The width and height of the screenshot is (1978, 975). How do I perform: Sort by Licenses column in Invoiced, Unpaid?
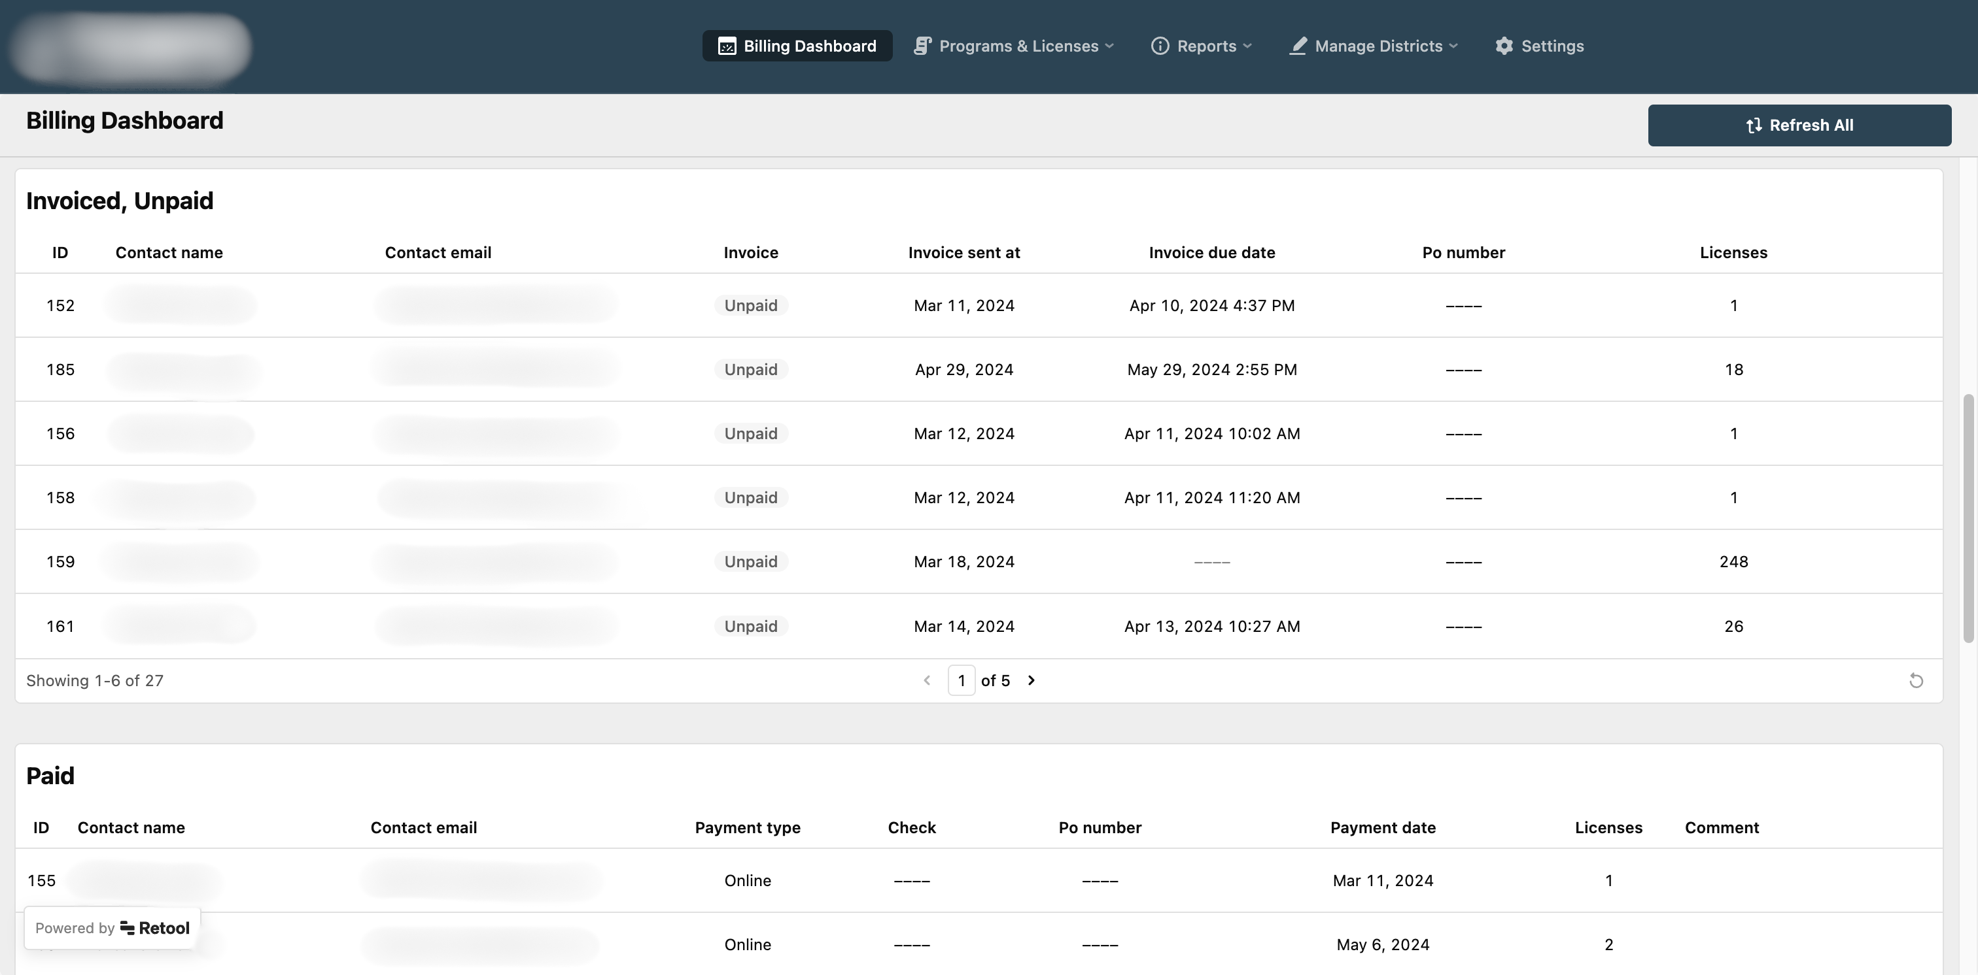pyautogui.click(x=1733, y=252)
